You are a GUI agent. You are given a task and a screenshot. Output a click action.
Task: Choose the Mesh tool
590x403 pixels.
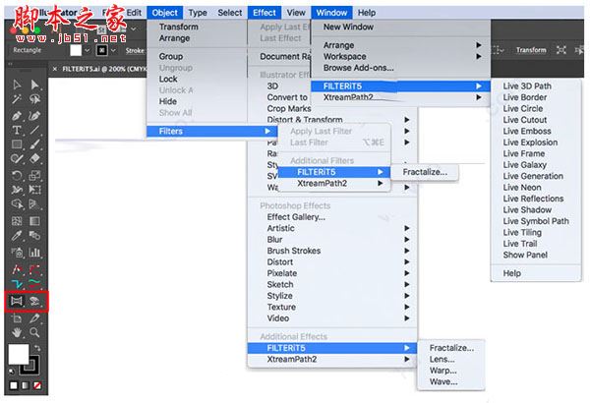point(17,220)
